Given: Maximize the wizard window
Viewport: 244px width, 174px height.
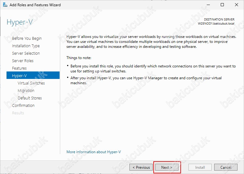Looking at the screenshot, I should (222, 5).
